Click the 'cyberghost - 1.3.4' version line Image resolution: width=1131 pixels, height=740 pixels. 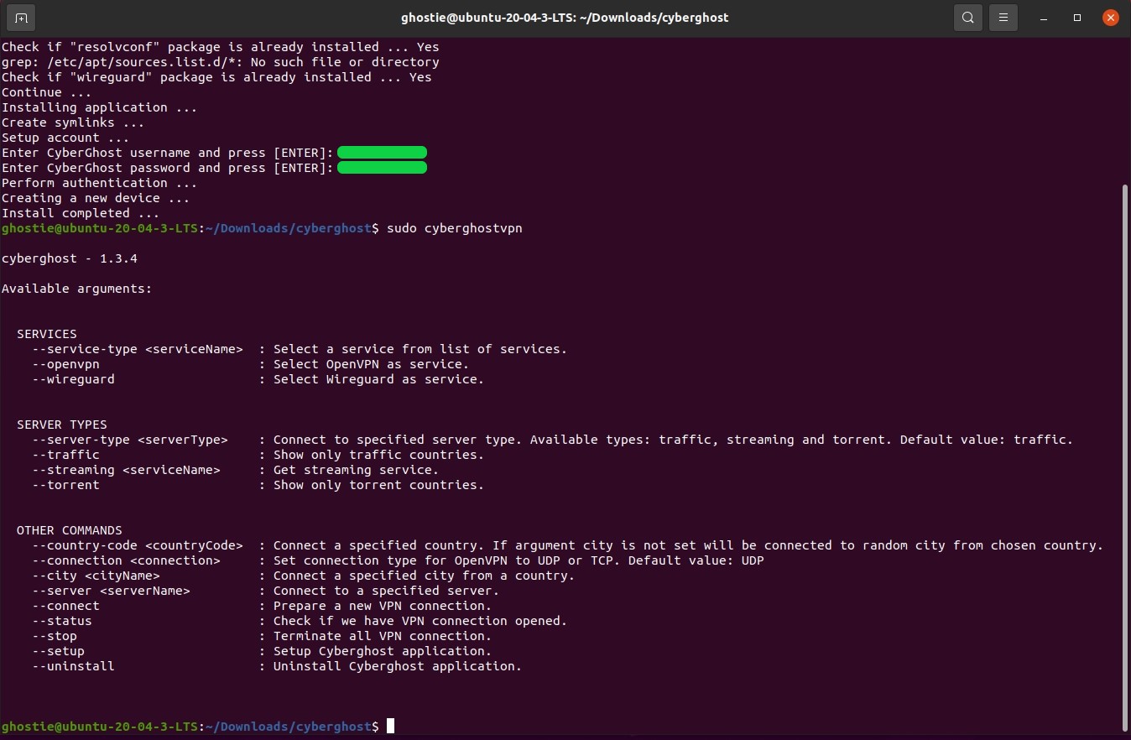pyautogui.click(x=70, y=258)
